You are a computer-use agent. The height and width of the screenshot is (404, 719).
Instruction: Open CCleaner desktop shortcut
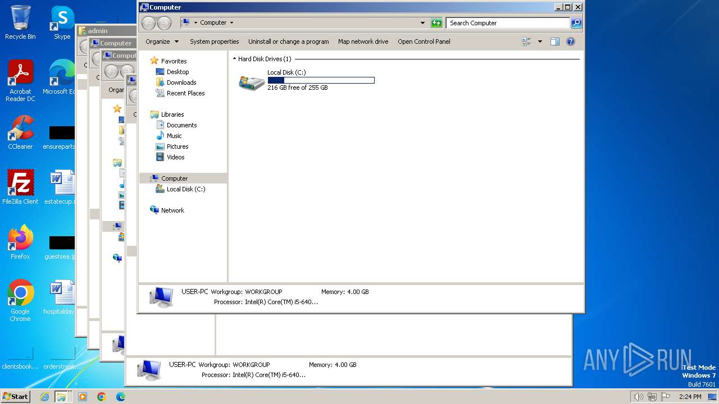point(20,132)
